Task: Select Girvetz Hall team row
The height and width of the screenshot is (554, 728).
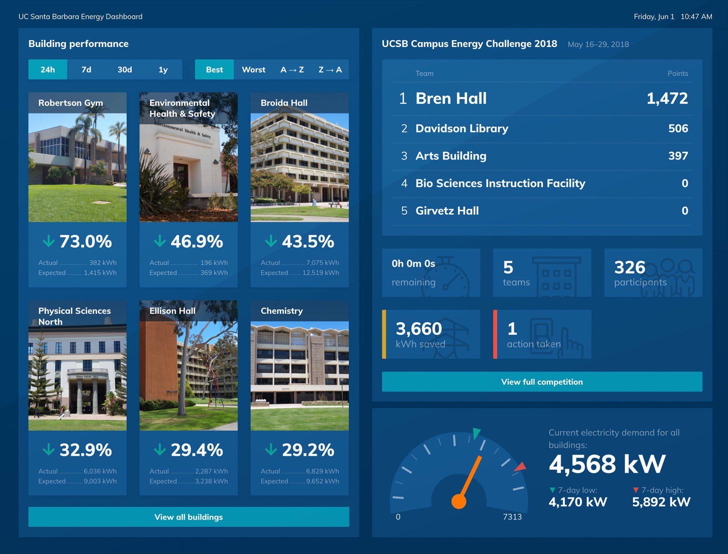Action: pos(542,211)
